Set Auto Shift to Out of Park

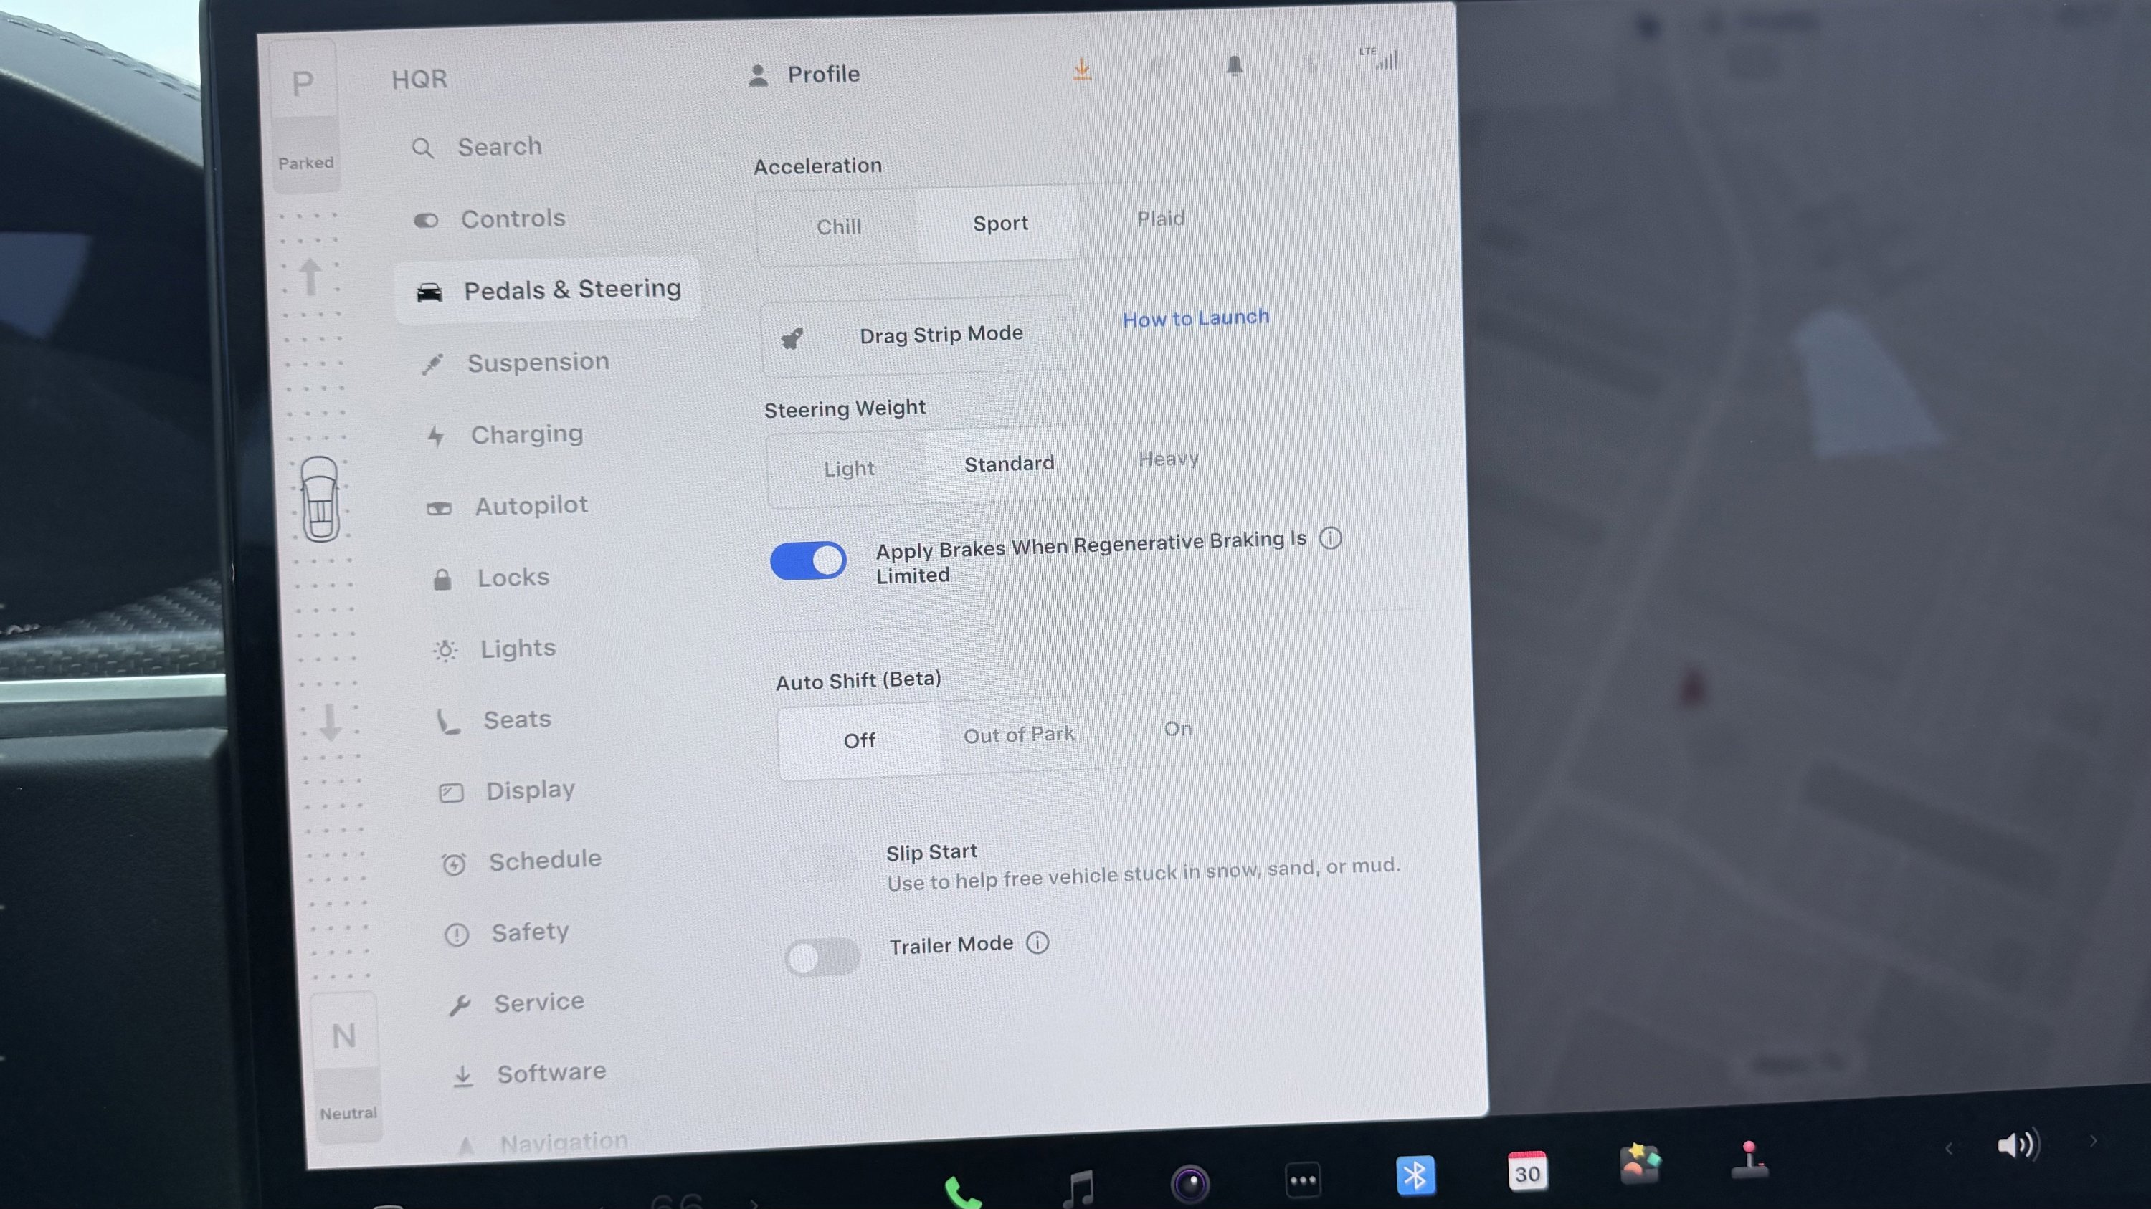coord(1019,735)
